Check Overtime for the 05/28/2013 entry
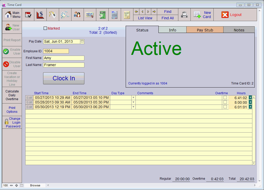264x190 pixels. (x=225, y=102)
